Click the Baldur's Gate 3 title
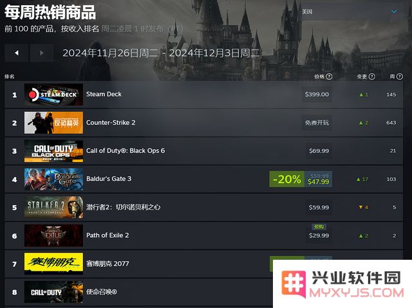 109,179
